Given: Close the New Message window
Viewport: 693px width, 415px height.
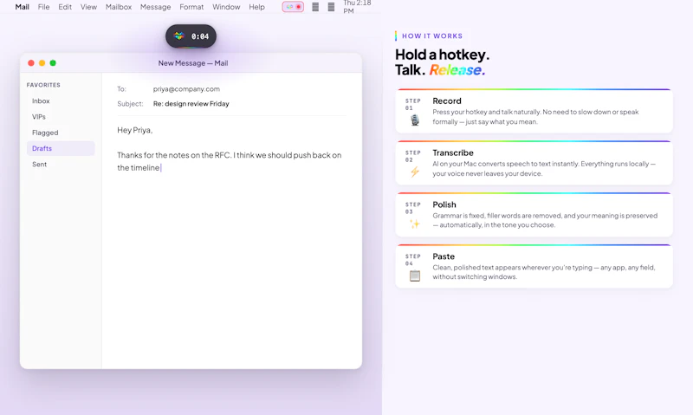Looking at the screenshot, I should [x=31, y=62].
